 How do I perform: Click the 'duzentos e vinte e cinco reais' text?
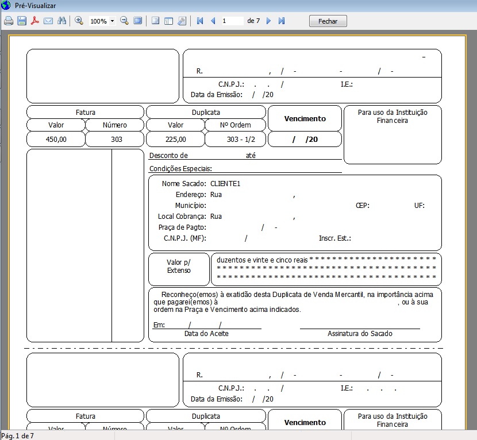point(262,260)
